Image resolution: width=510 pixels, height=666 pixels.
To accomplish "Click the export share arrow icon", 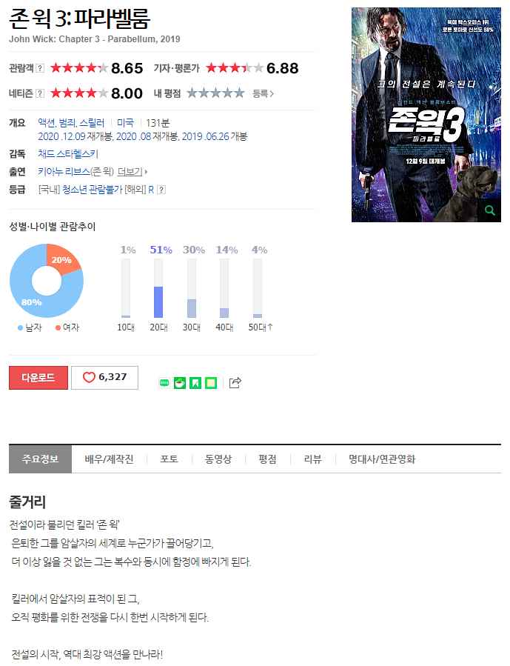I will [x=235, y=383].
